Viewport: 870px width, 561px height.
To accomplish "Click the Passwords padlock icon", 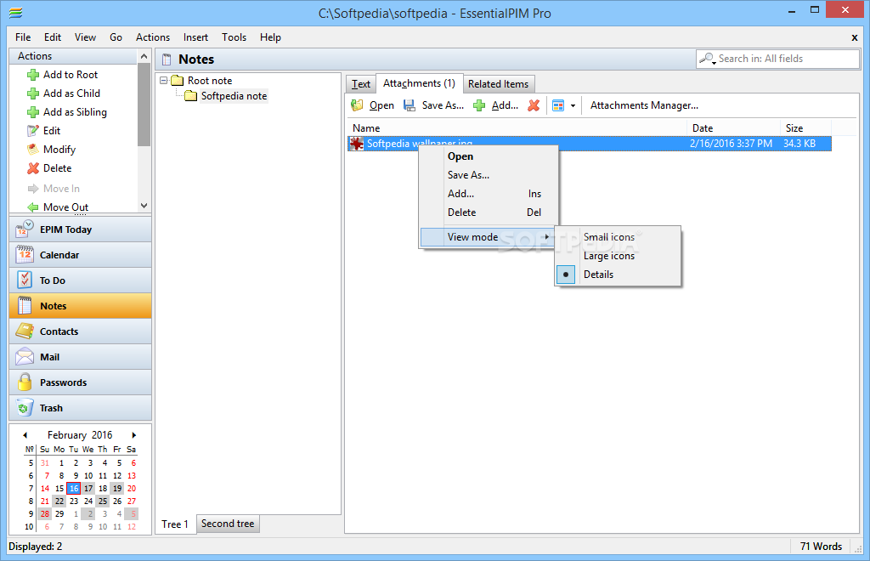I will [25, 382].
